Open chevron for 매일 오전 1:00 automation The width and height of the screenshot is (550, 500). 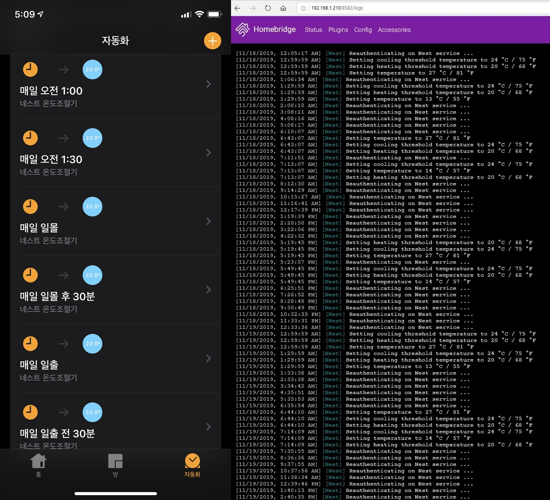tap(208, 84)
